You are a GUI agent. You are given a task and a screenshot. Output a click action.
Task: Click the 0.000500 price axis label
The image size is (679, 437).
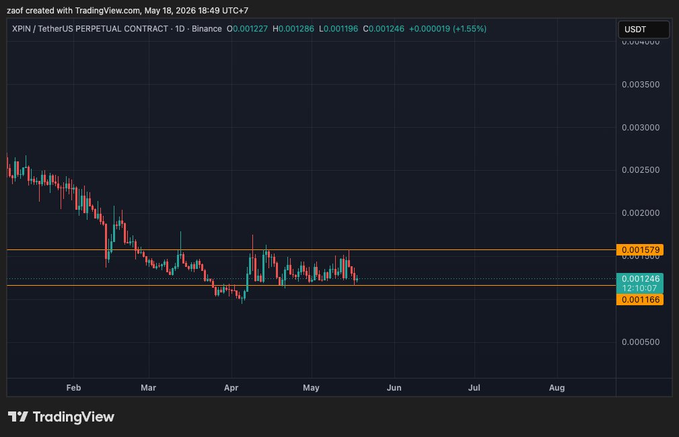pyautogui.click(x=641, y=342)
